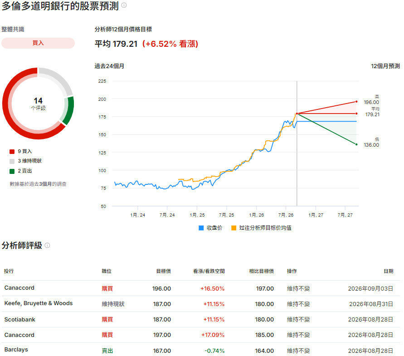Open Canaccord row dated 2026年09月03日
Screen dimensions: 404x356
tap(201, 288)
